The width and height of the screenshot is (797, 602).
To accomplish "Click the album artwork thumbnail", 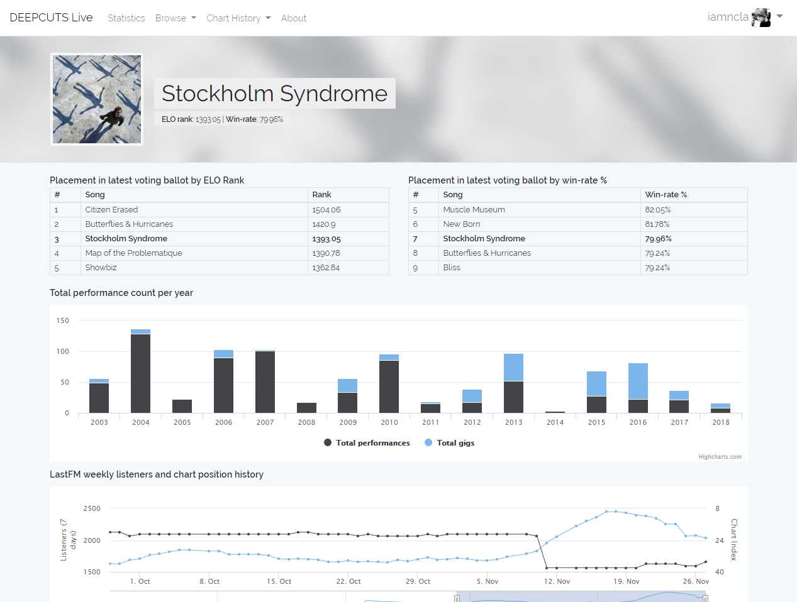I will 96,99.
